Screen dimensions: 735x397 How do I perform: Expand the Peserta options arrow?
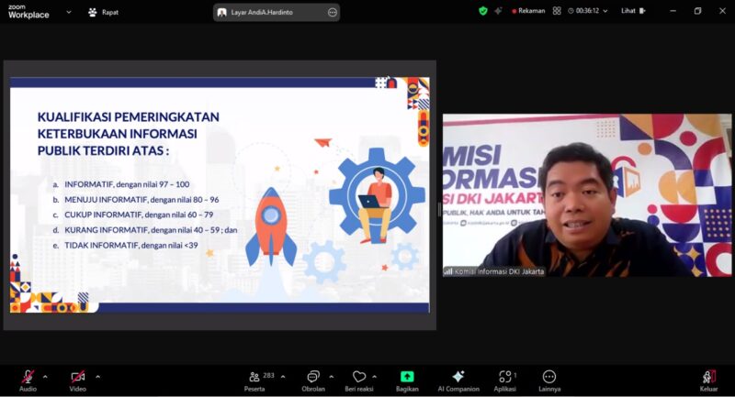(282, 376)
